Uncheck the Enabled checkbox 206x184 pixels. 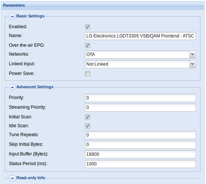(88, 27)
